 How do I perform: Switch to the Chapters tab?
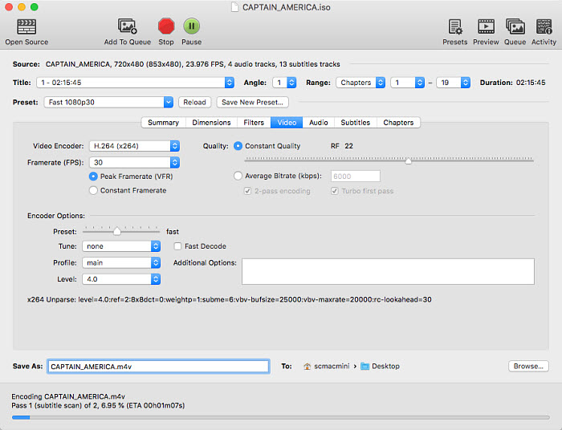tap(398, 123)
